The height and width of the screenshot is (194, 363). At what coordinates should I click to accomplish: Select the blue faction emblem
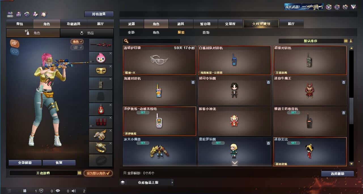point(15,51)
